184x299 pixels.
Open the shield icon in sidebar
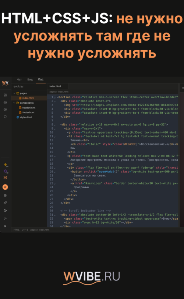tap(5, 117)
